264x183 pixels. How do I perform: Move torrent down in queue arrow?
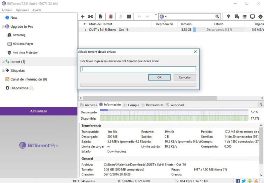pyautogui.click(x=147, y=16)
